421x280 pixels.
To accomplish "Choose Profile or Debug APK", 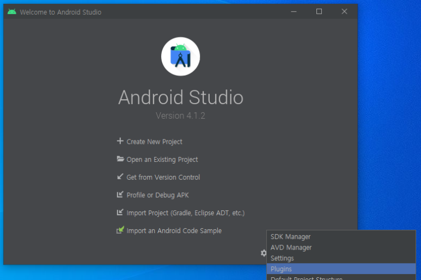I will [x=157, y=195].
